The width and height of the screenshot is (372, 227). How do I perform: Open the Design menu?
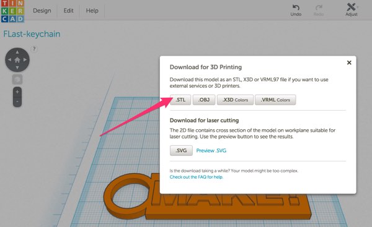(x=42, y=11)
